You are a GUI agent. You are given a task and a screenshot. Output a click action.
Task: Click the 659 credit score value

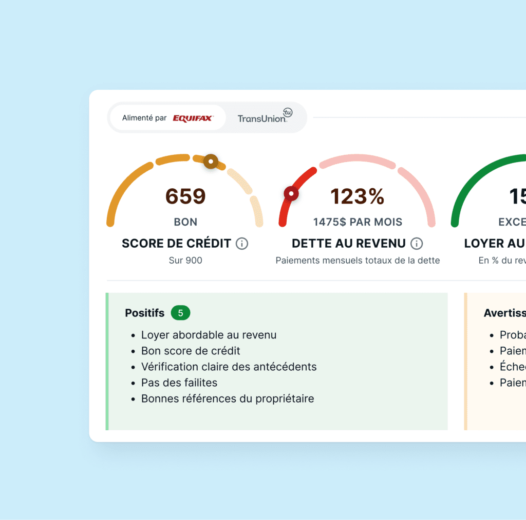185,196
